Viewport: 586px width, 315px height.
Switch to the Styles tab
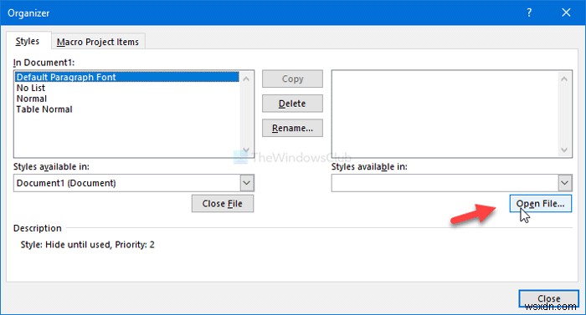[x=28, y=41]
